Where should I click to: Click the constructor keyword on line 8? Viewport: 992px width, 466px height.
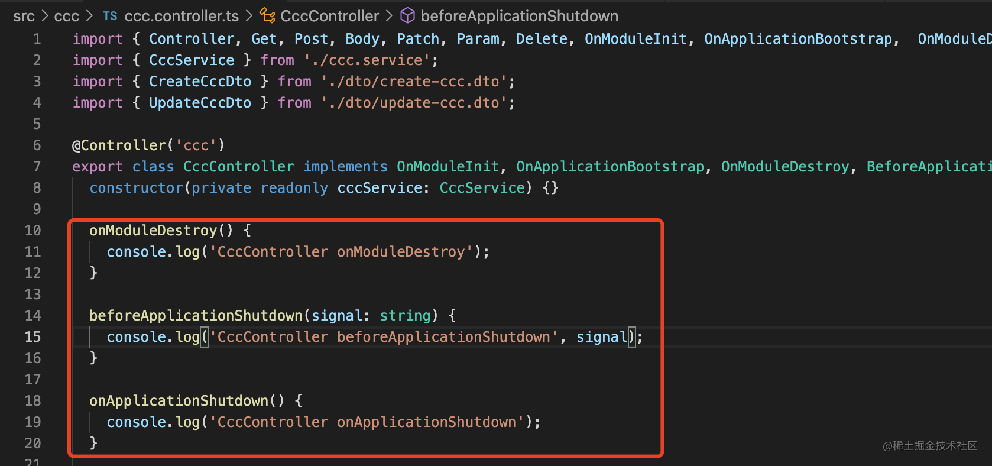137,188
